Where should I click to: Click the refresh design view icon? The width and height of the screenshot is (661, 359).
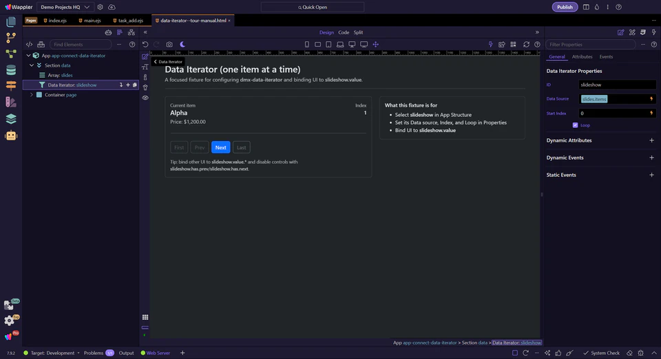point(526,44)
